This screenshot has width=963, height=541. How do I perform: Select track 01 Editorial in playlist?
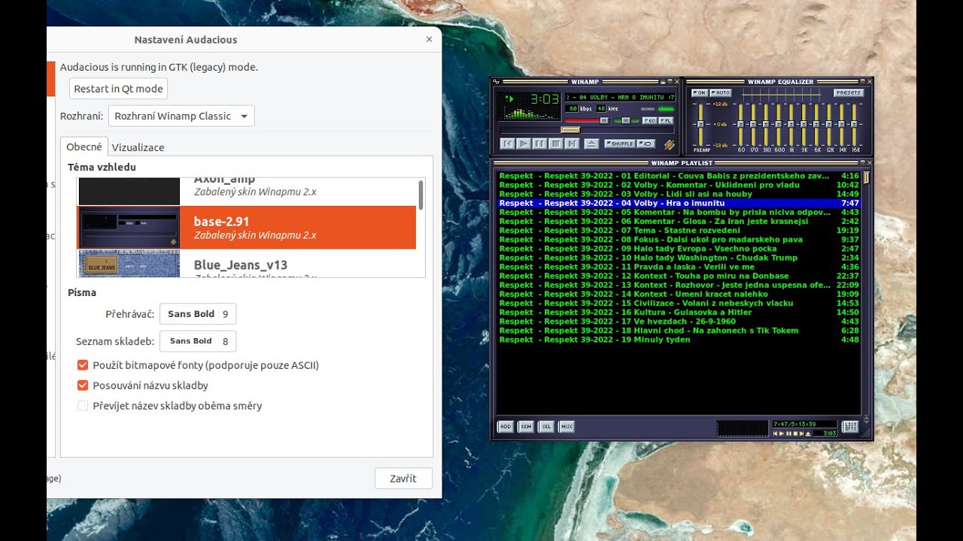click(x=679, y=176)
